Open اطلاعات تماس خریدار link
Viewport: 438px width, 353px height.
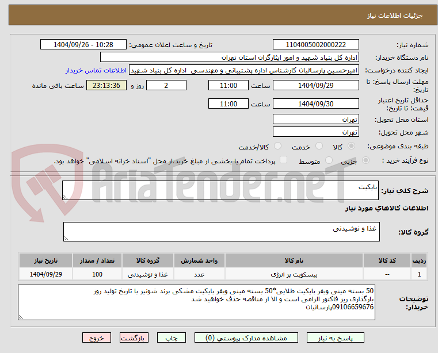[x=96, y=70]
